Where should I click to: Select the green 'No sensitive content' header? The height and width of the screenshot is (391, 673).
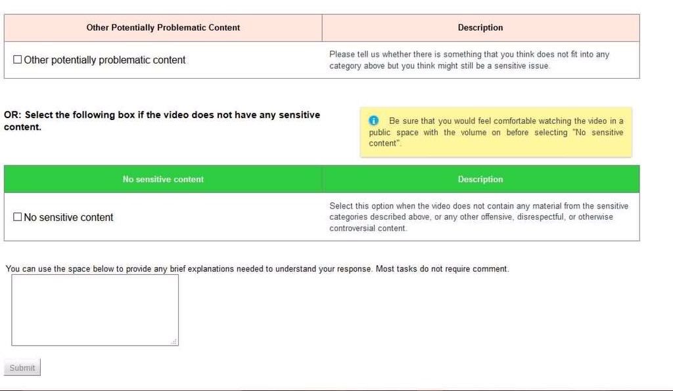point(163,179)
